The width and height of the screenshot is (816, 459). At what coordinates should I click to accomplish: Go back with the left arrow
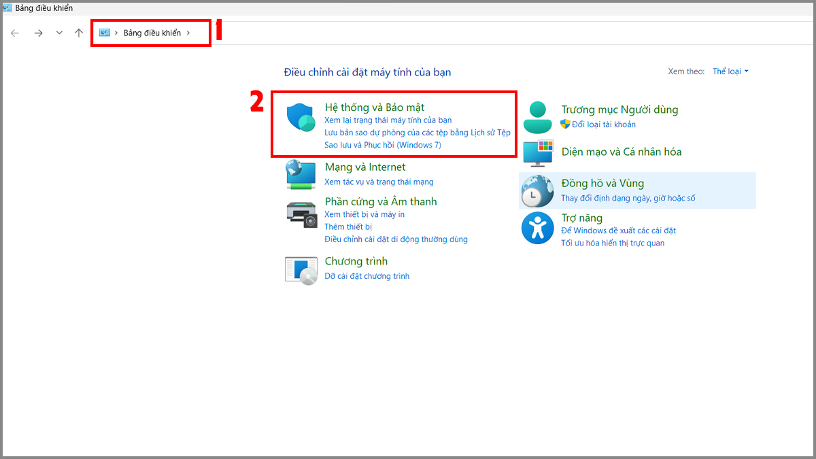[15, 33]
